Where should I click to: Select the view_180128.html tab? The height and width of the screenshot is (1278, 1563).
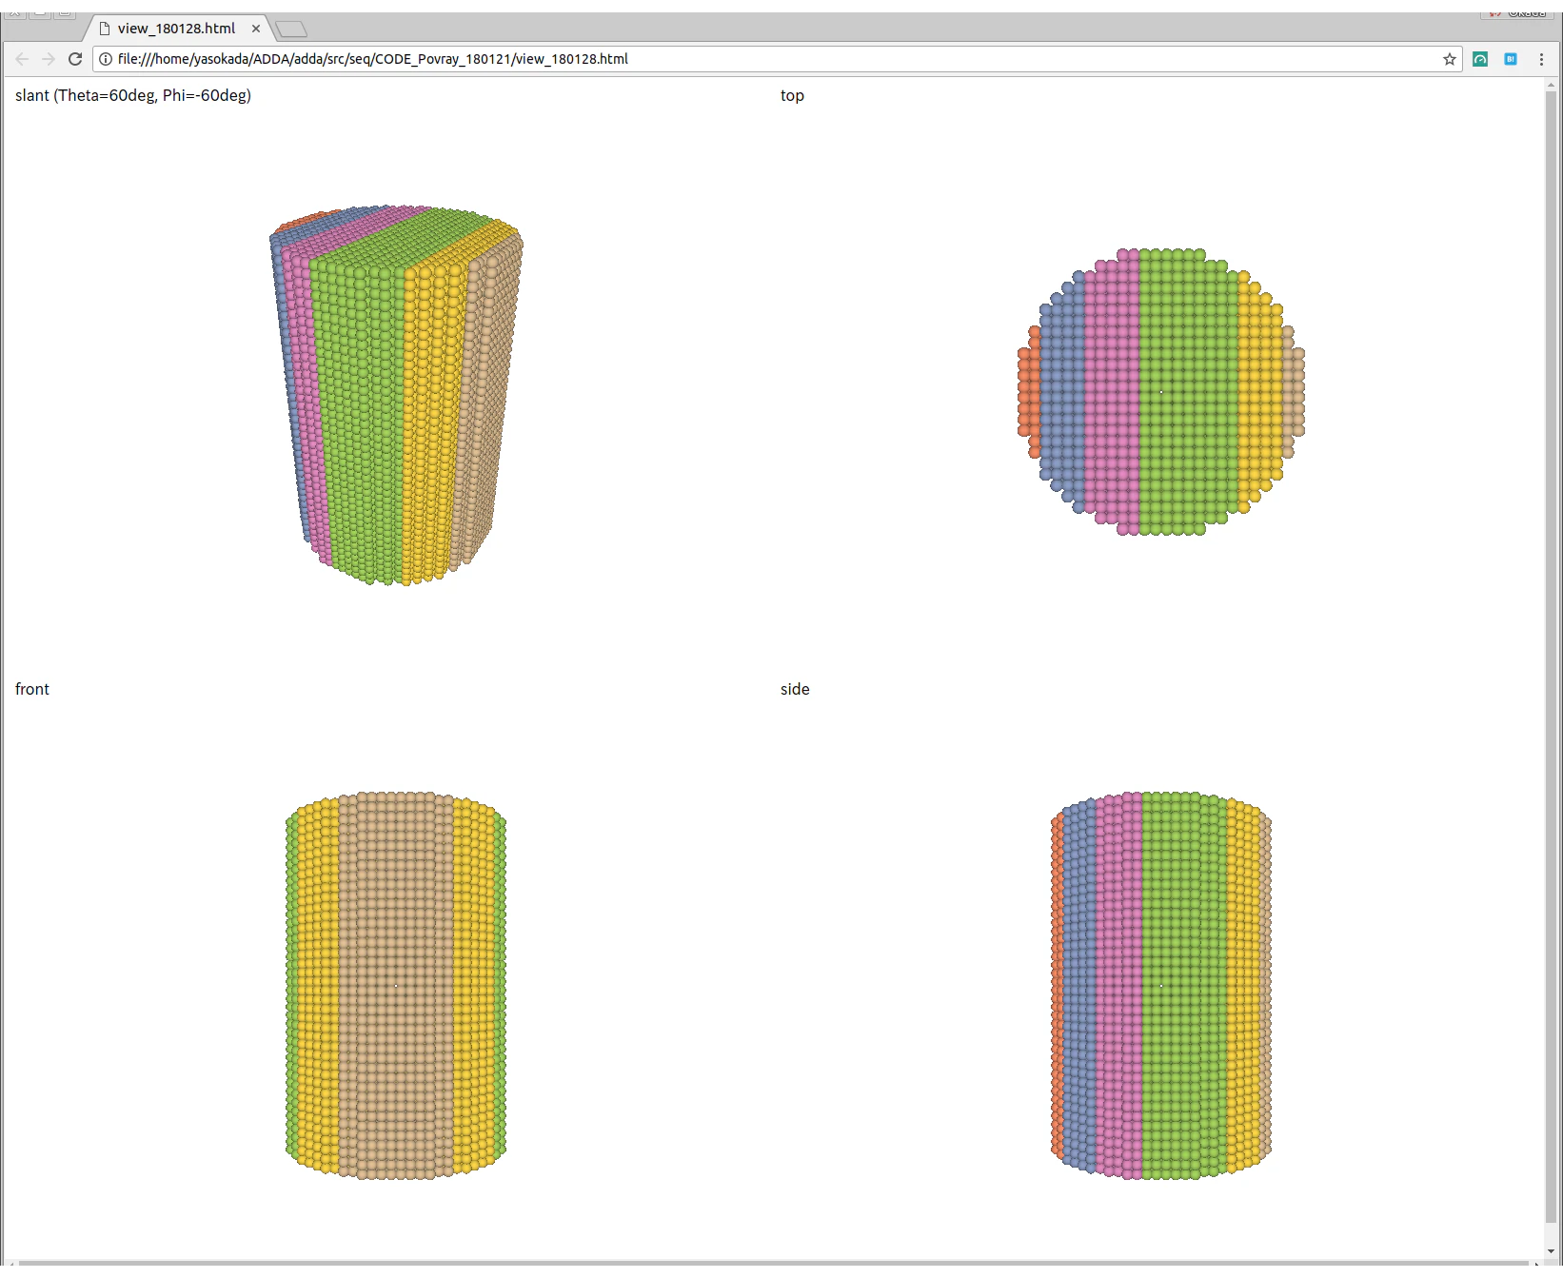coord(176,29)
